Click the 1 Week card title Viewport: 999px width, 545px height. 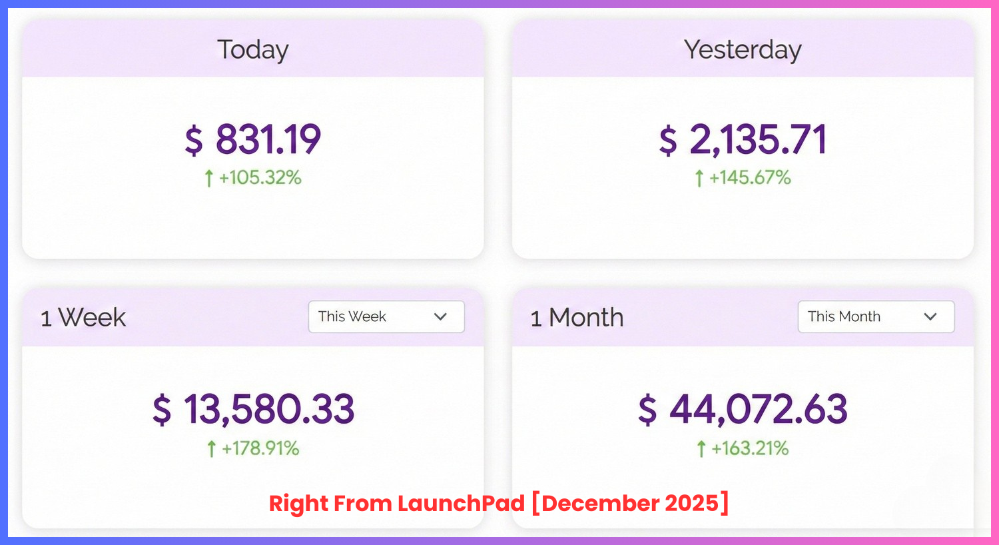tap(83, 318)
